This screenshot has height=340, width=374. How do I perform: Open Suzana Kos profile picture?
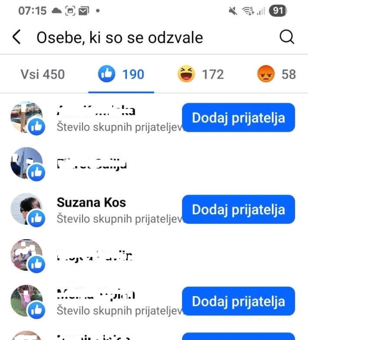click(26, 209)
